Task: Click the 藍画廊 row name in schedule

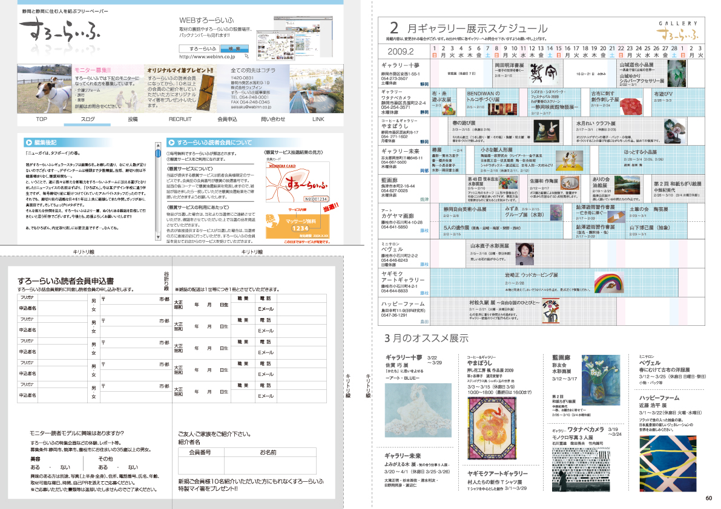Action: pos(389,180)
